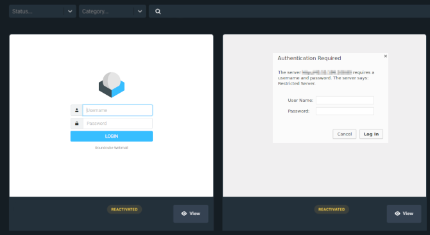The height and width of the screenshot is (235, 430).
Task: Click REACTIVATED badge on Authentication card
Action: pyautogui.click(x=332, y=209)
